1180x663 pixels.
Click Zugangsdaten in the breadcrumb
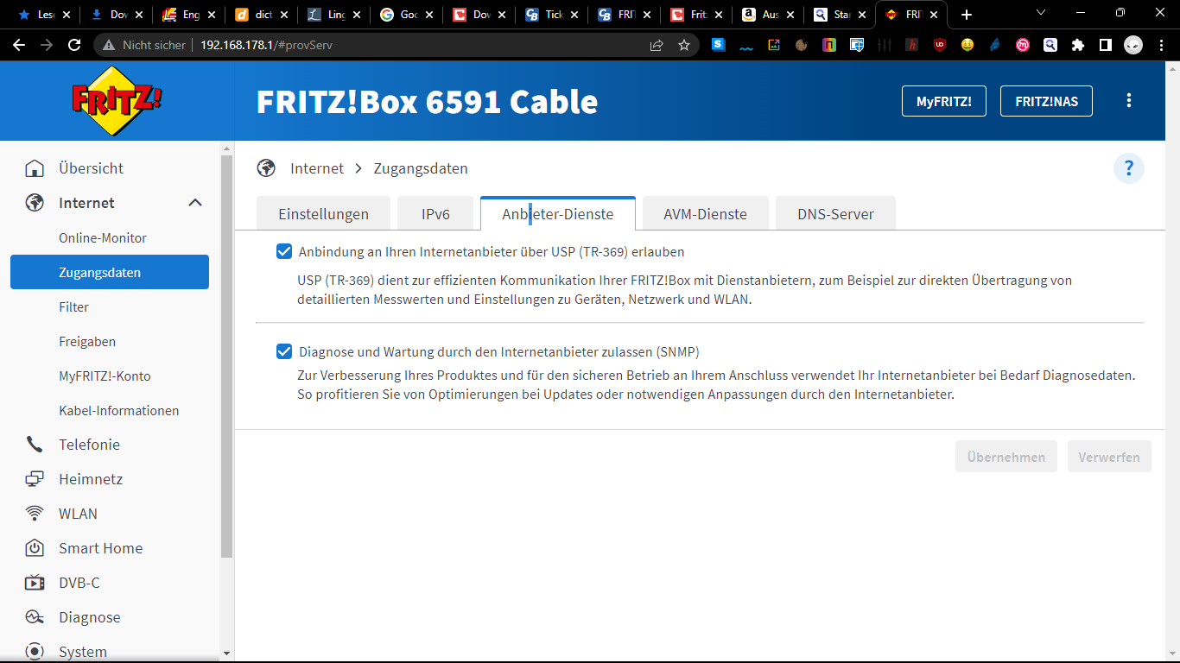[421, 168]
